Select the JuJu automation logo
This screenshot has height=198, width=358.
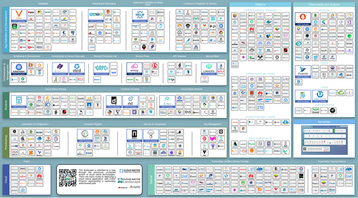pos(48,139)
